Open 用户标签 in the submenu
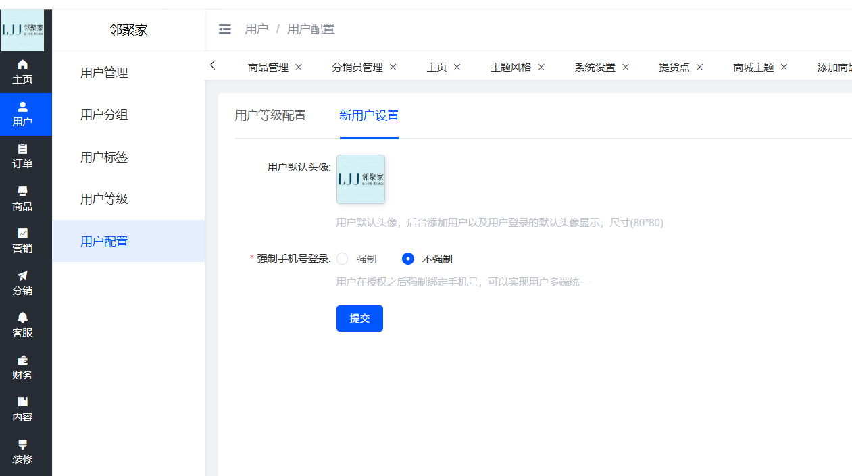Image resolution: width=852 pixels, height=476 pixels. tap(128, 157)
